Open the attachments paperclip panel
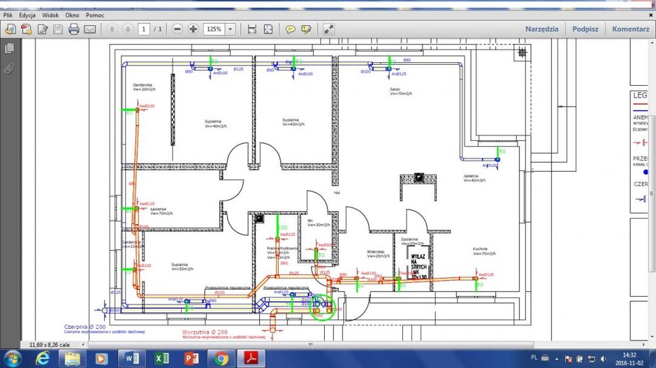Viewport: 656px width, 368px height. (9, 68)
